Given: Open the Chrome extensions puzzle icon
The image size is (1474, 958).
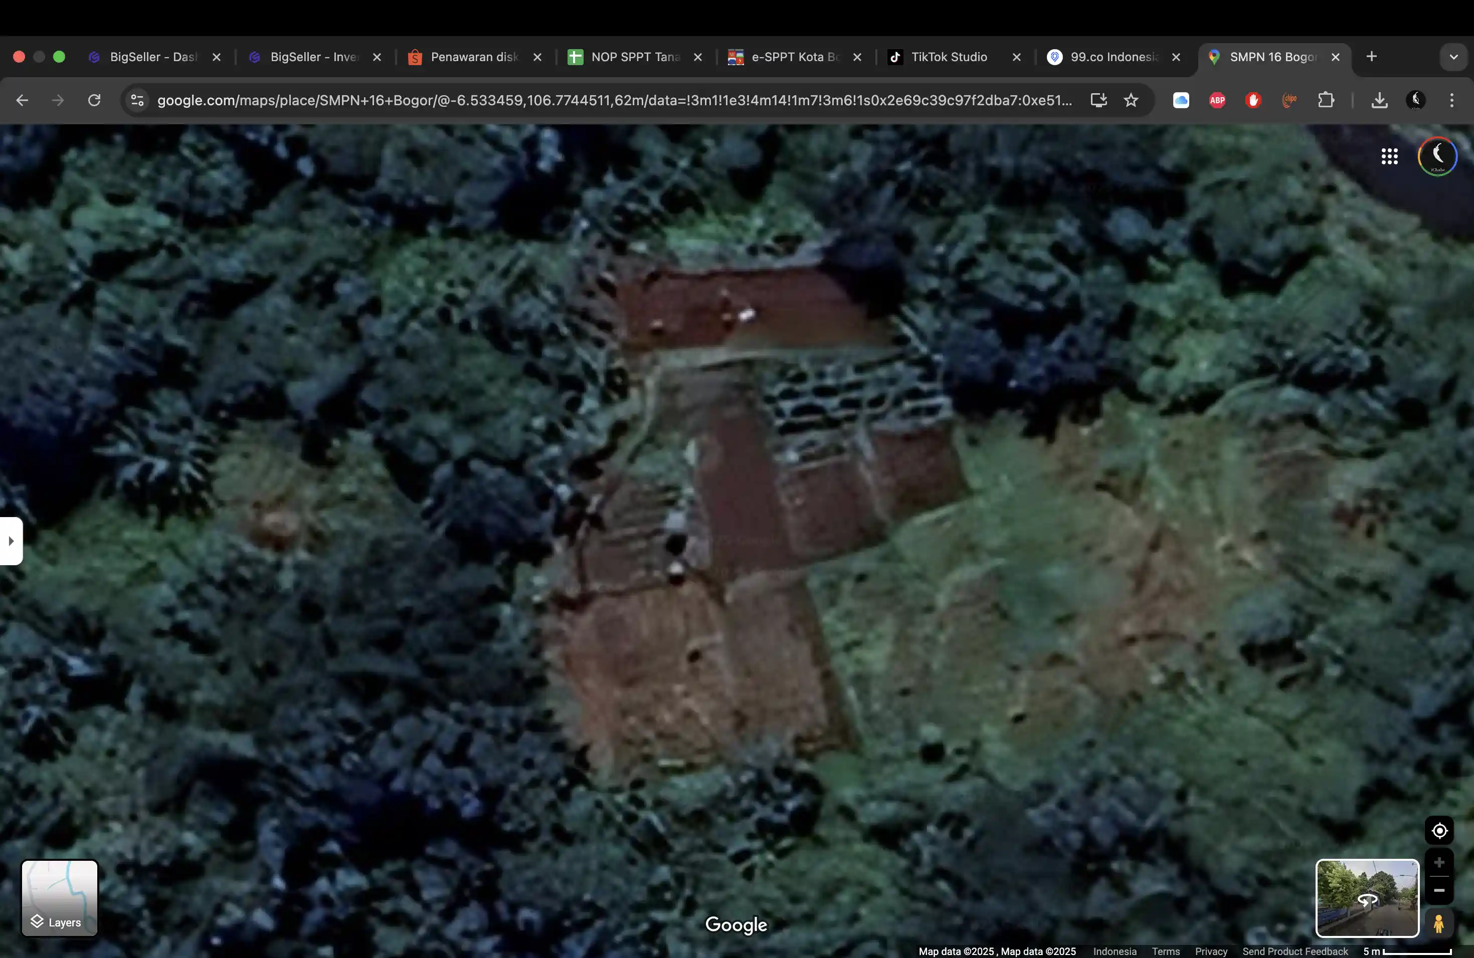Looking at the screenshot, I should [1326, 100].
